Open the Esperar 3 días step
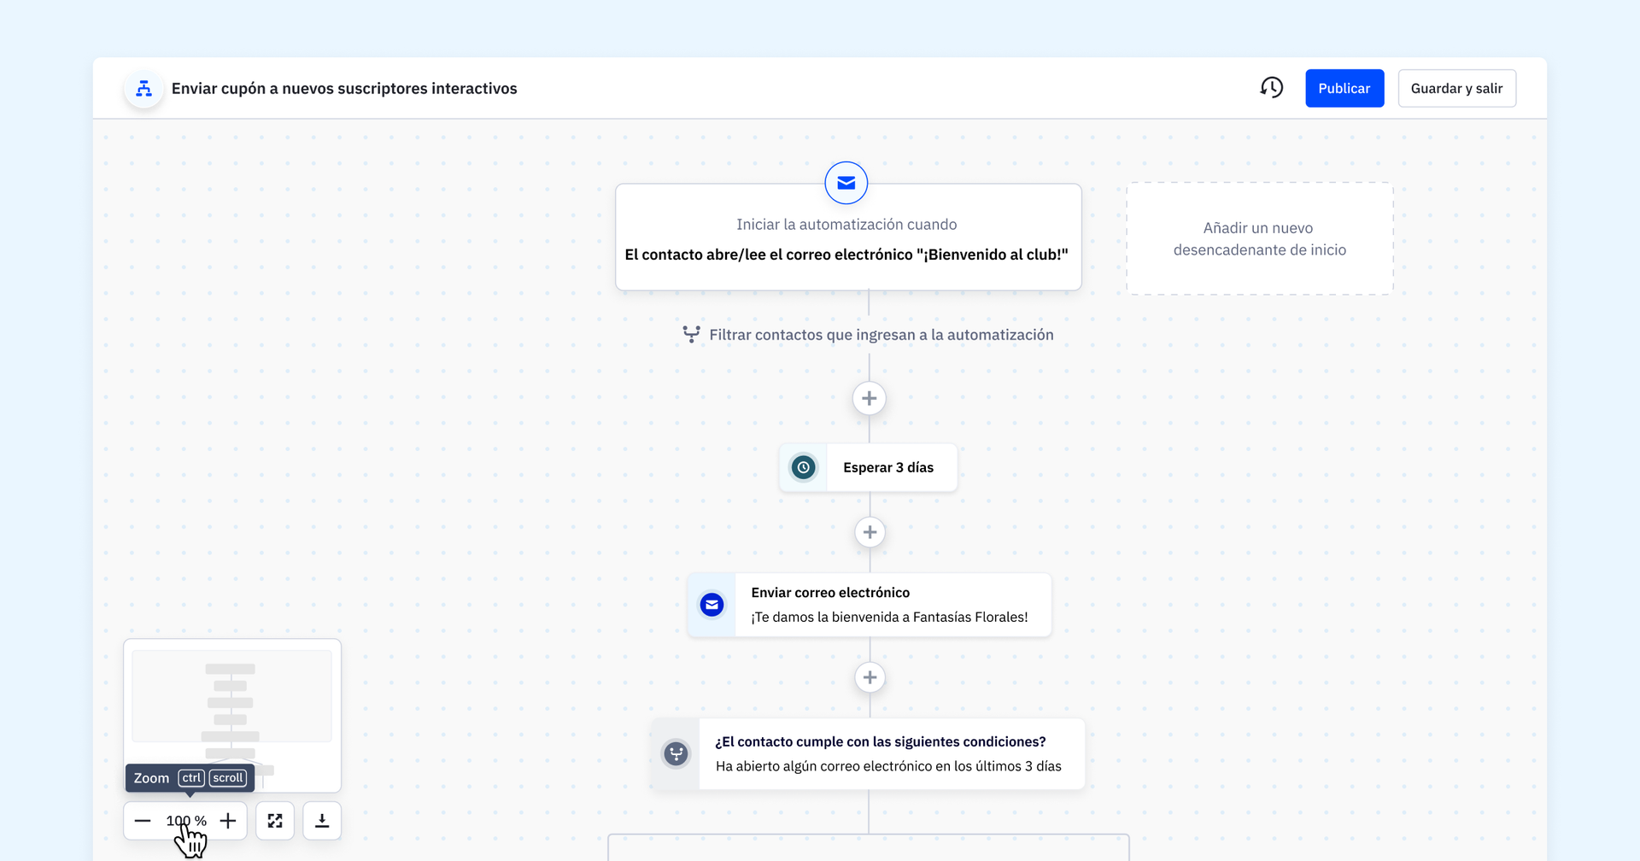The image size is (1640, 861). (x=888, y=467)
